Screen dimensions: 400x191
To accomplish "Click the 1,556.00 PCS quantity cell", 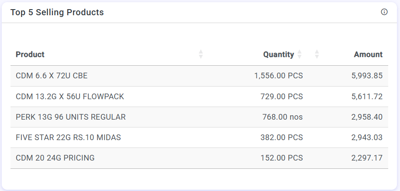I will tap(278, 76).
